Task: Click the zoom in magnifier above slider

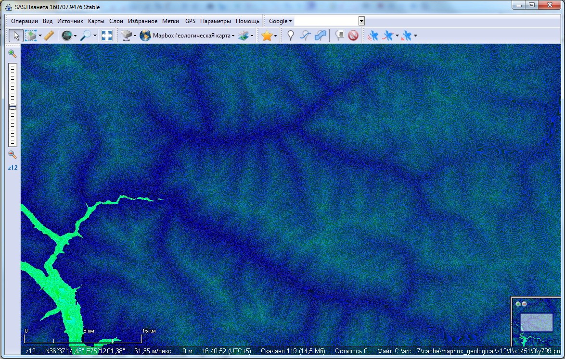Action: (x=13, y=54)
